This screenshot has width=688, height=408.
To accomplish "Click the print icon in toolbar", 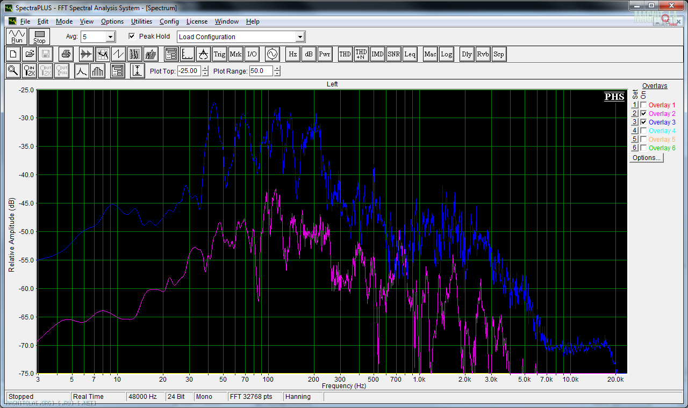I will point(66,54).
